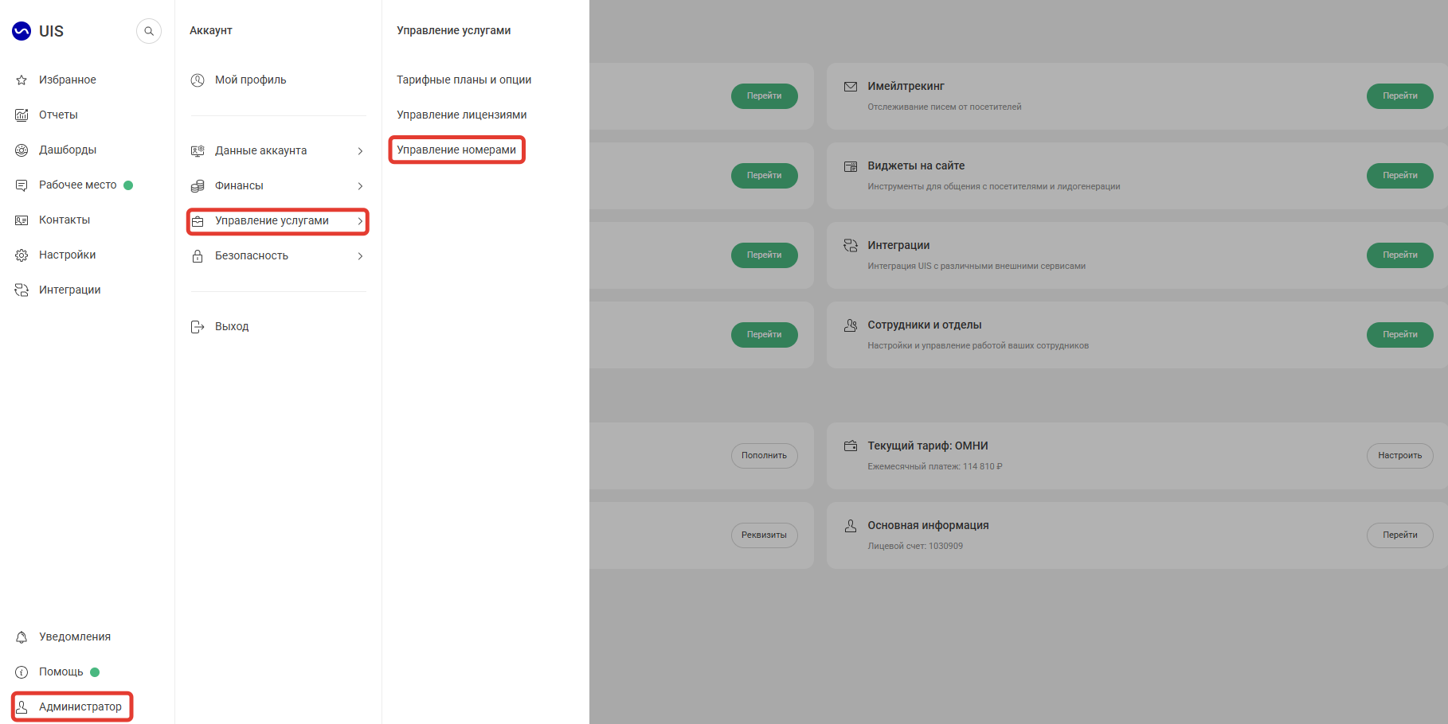
Task: Select Управление номерами menu item
Action: 456,150
